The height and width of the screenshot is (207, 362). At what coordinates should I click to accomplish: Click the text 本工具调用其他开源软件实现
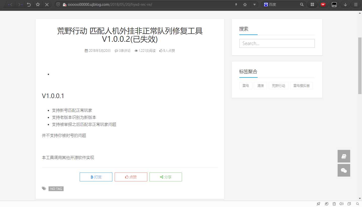point(68,158)
